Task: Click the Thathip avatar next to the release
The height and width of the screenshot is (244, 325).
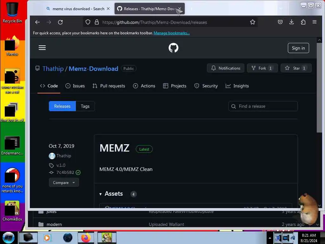Action: (52, 156)
